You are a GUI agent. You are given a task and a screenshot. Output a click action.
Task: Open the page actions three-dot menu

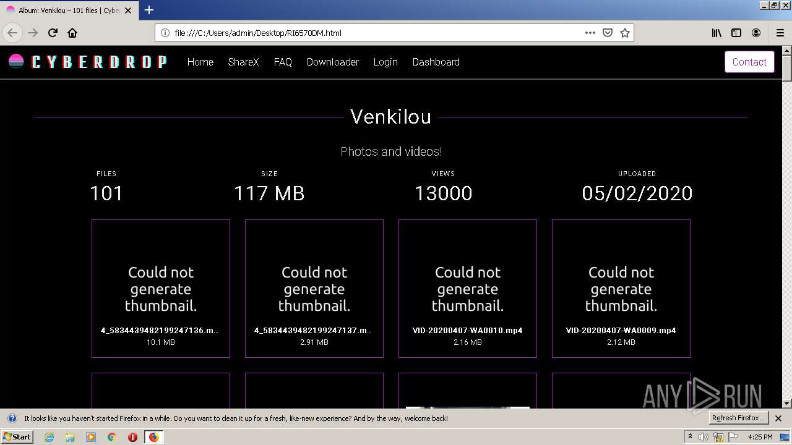tap(590, 33)
